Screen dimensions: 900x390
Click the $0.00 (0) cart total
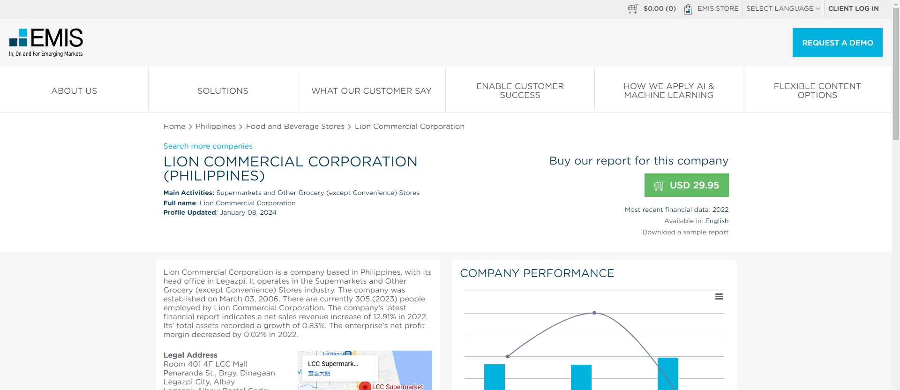pos(660,8)
